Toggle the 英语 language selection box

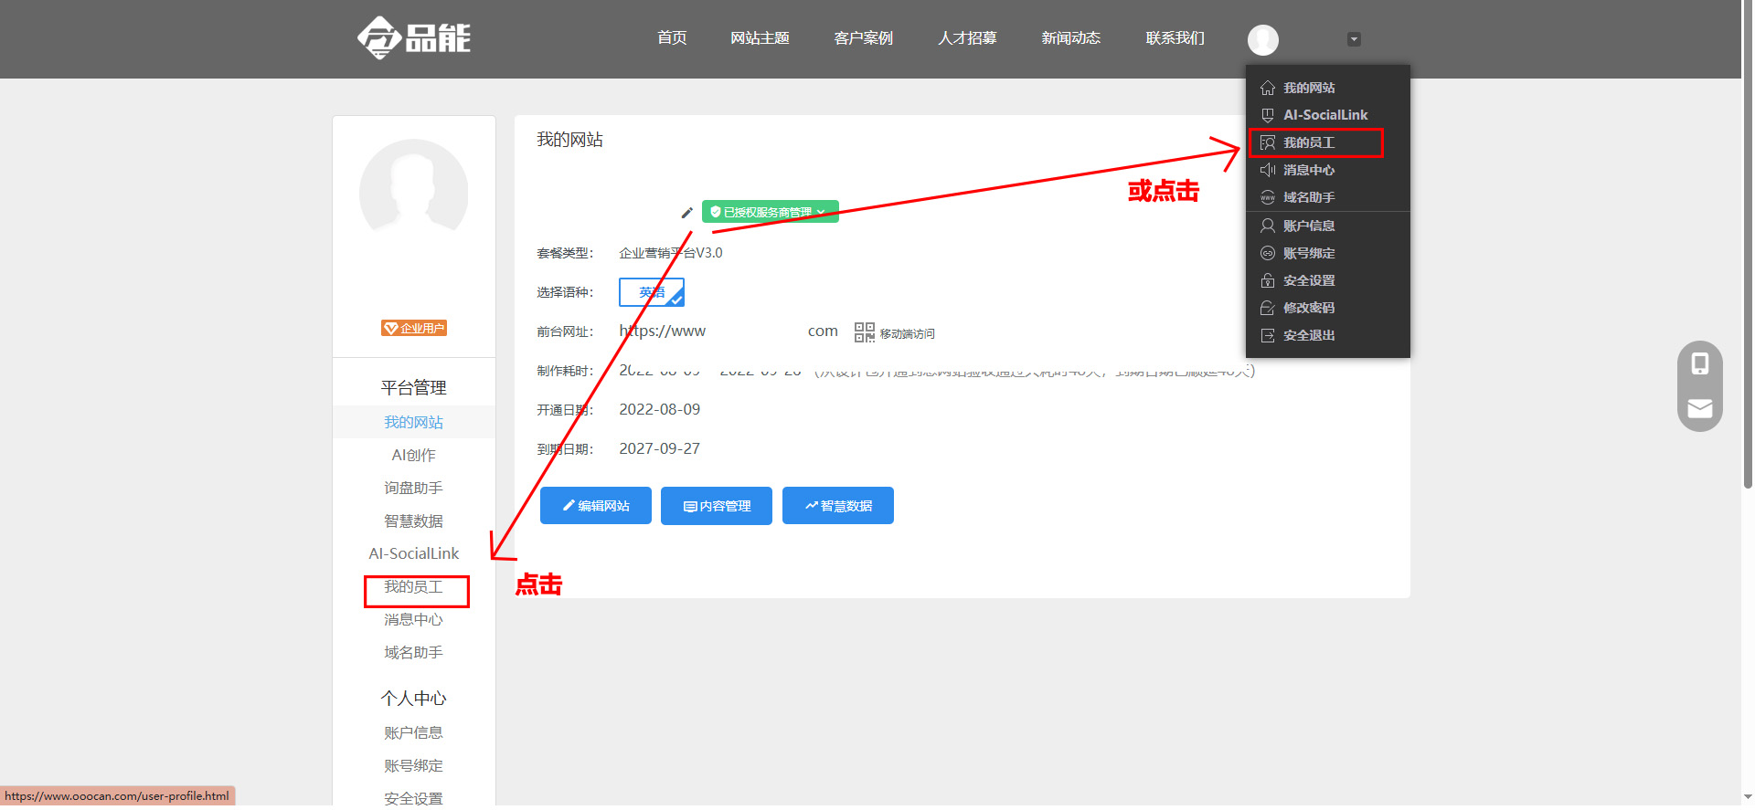[652, 292]
